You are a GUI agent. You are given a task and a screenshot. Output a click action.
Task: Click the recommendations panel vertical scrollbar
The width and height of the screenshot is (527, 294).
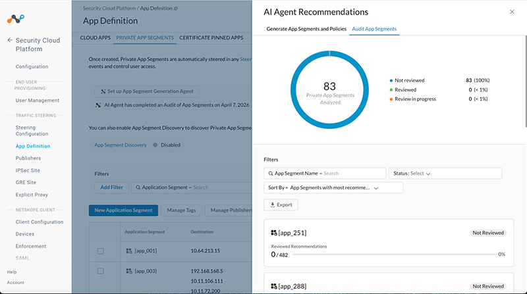(x=526, y=80)
